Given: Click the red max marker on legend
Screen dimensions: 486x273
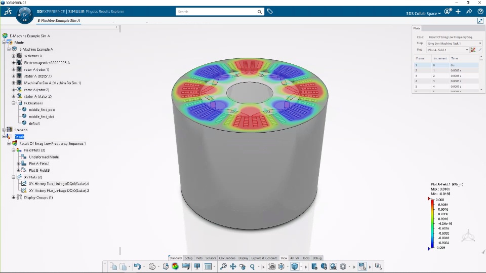Looking at the screenshot, I should (x=429, y=199).
